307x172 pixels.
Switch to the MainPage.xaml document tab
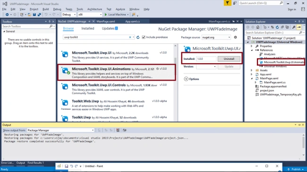click(106, 22)
